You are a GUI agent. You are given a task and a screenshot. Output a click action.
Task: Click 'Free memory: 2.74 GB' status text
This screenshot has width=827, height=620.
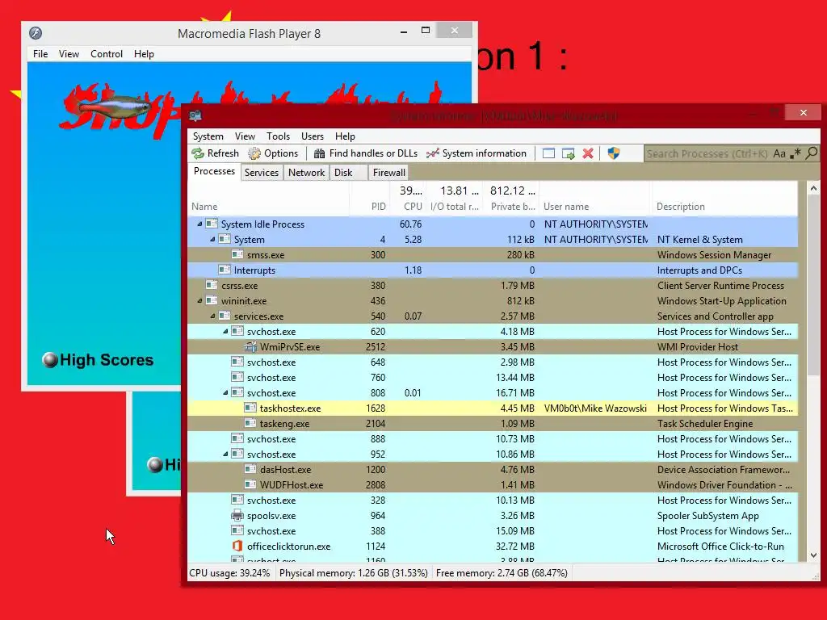click(502, 573)
